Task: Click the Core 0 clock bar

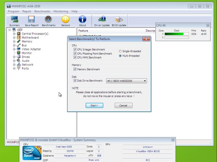Action: pyautogui.click(x=177, y=34)
